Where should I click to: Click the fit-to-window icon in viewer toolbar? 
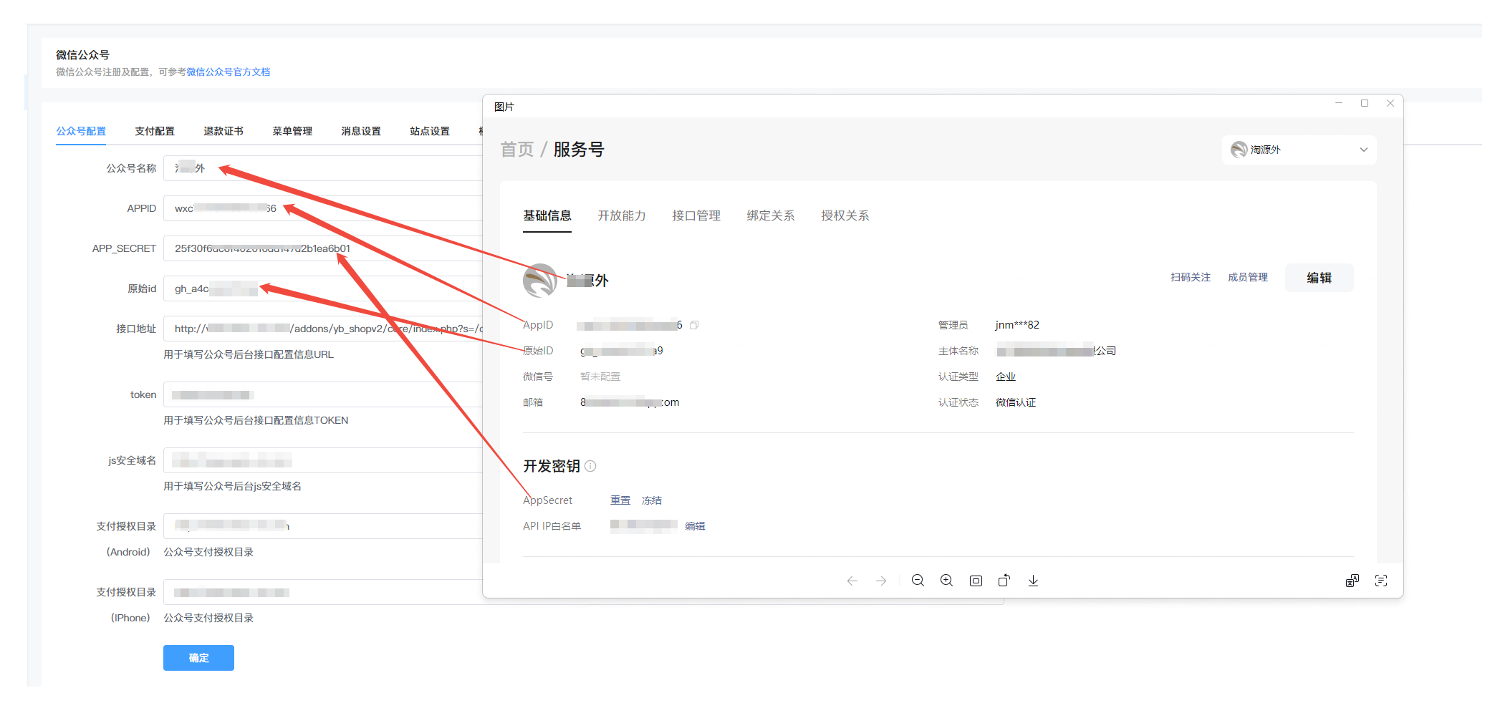(976, 581)
